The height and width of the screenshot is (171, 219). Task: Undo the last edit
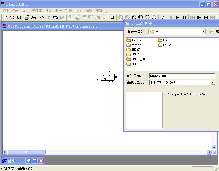click(42, 18)
